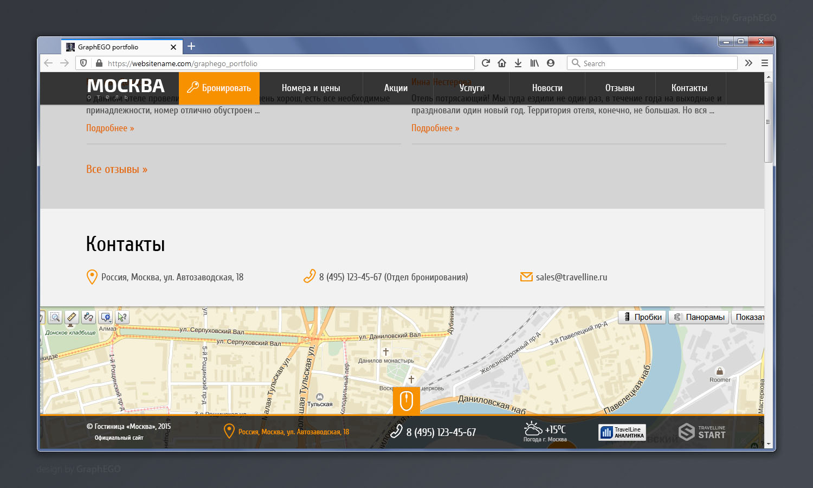Click the scrollbar up arrow

click(768, 78)
